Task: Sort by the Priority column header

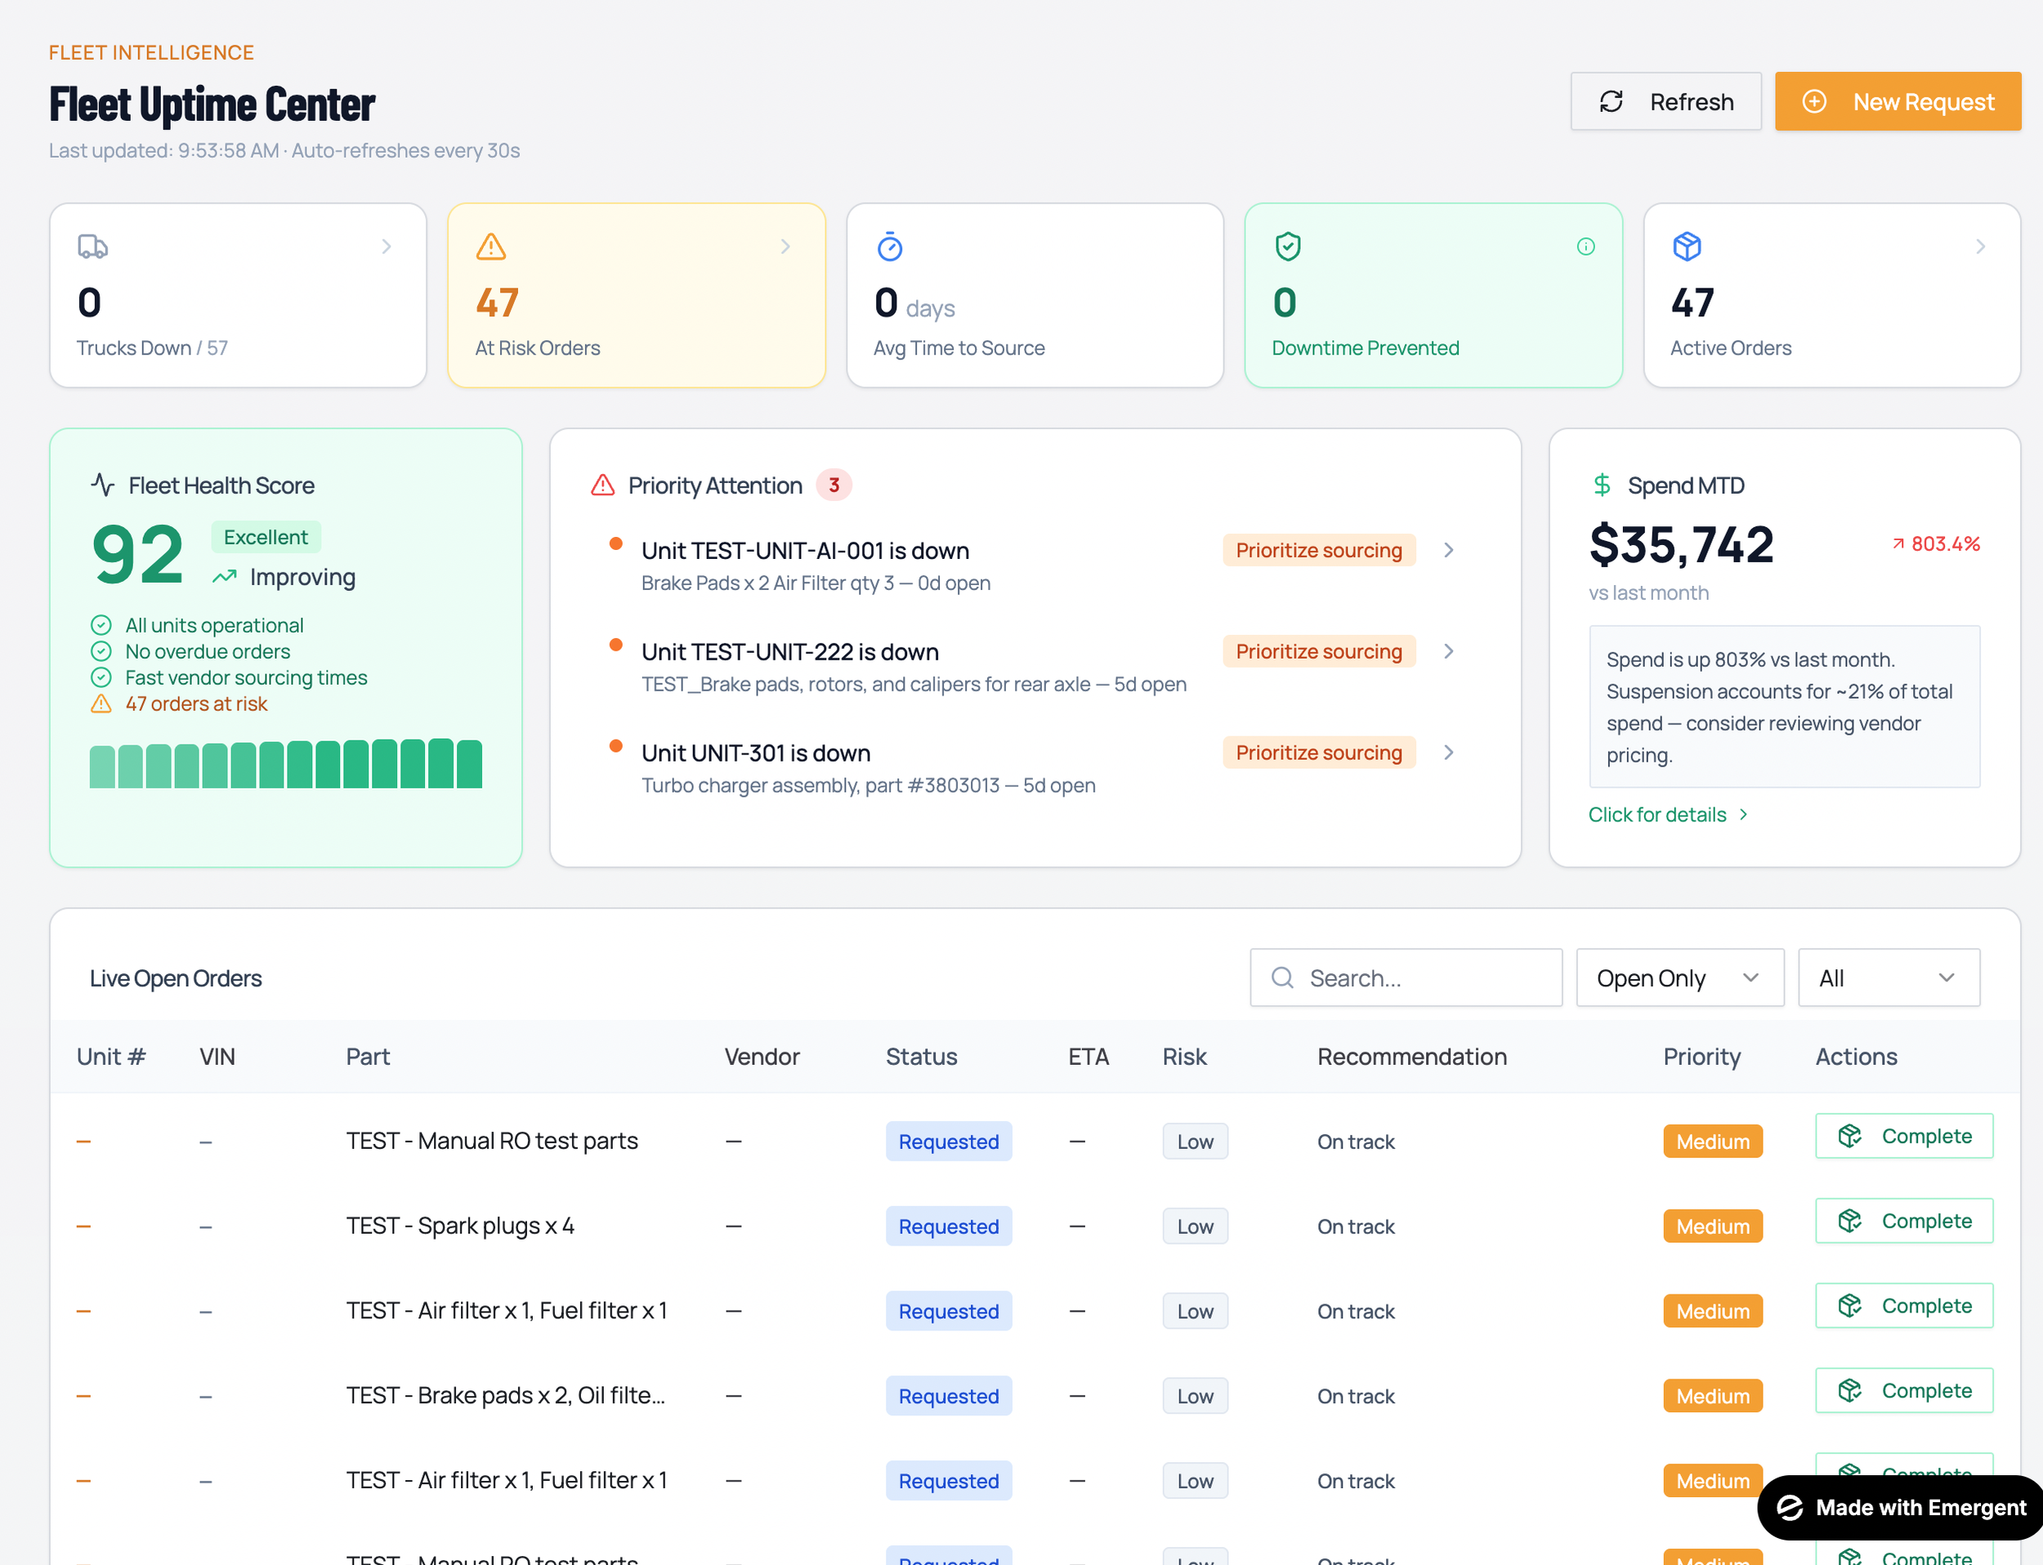Action: pos(1701,1057)
